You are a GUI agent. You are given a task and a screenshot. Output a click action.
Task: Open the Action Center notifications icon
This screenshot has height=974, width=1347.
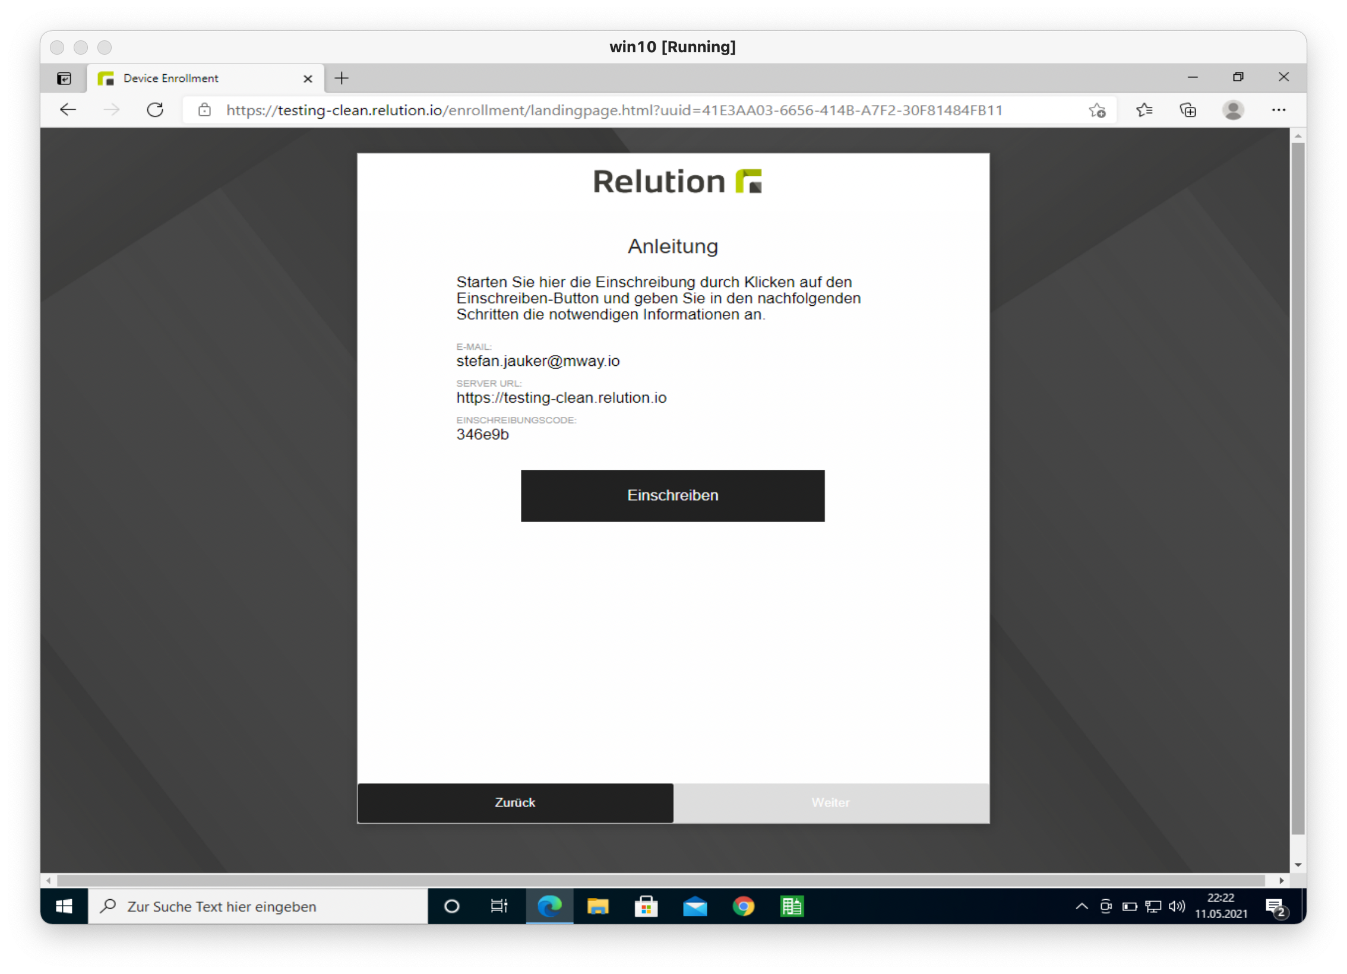click(x=1276, y=907)
